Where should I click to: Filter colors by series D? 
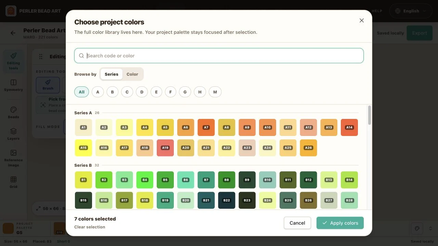142,92
